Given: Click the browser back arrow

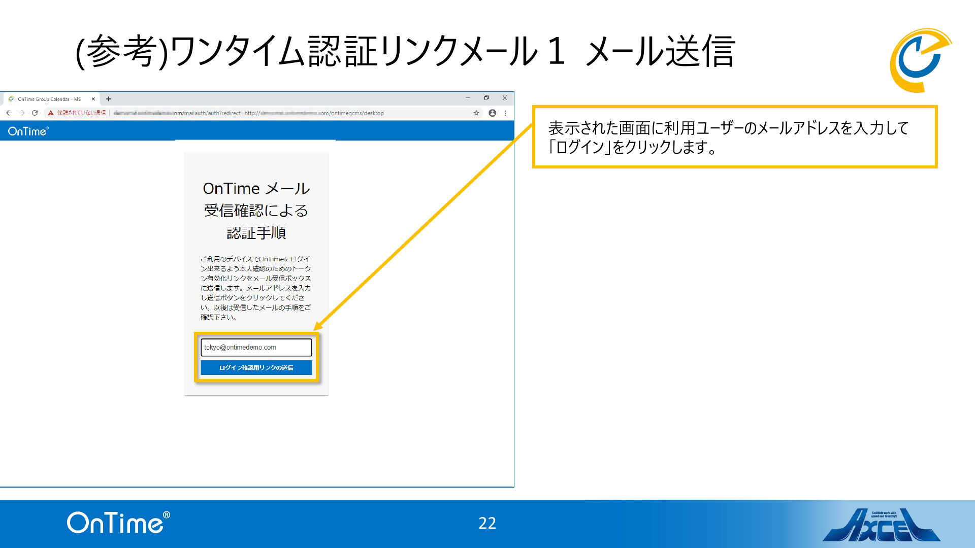Looking at the screenshot, I should point(9,113).
